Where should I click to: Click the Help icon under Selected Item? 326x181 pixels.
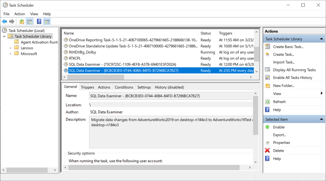tap(268, 159)
